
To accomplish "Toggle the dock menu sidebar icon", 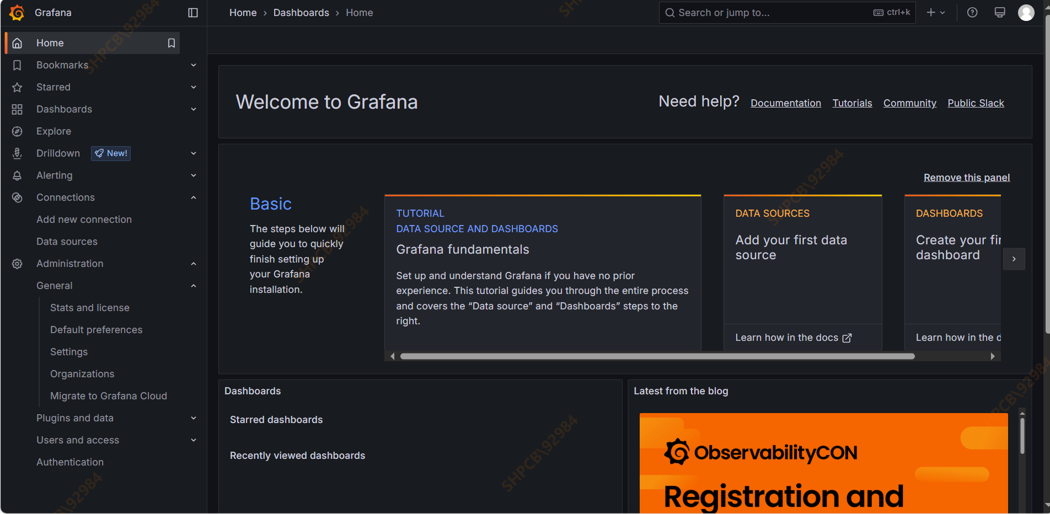I will (x=193, y=13).
